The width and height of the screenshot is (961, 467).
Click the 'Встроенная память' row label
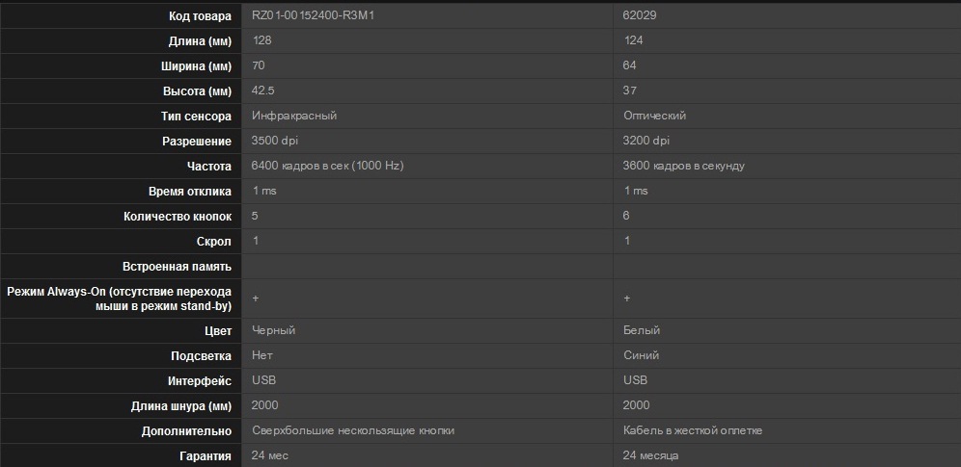tap(178, 267)
